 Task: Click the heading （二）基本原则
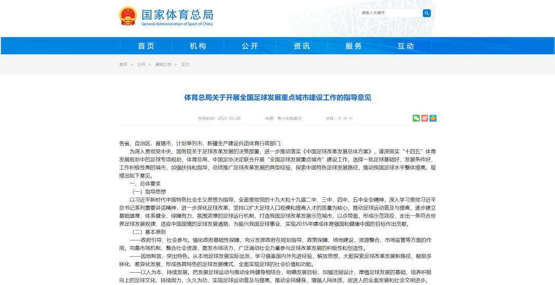(149, 233)
